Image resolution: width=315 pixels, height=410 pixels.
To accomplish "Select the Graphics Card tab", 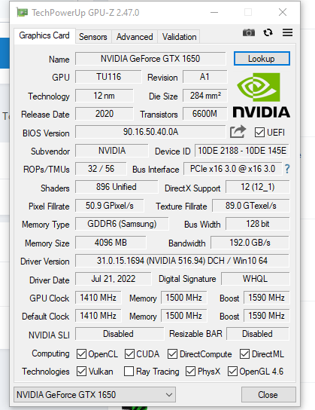I will (44, 35).
